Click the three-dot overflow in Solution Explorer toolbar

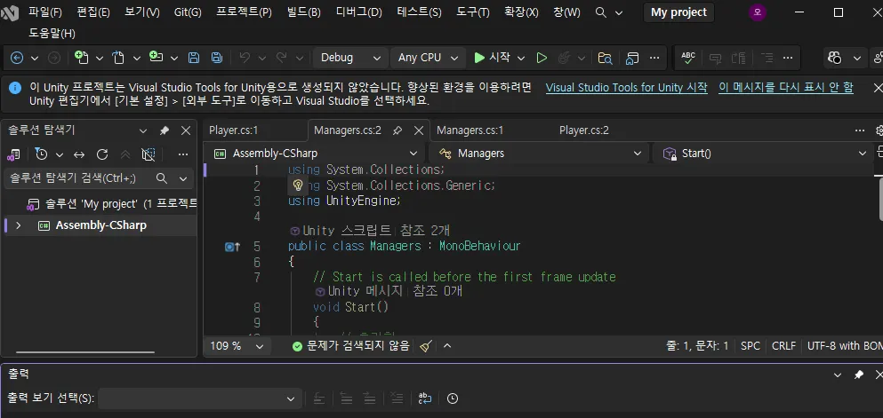[x=183, y=154]
